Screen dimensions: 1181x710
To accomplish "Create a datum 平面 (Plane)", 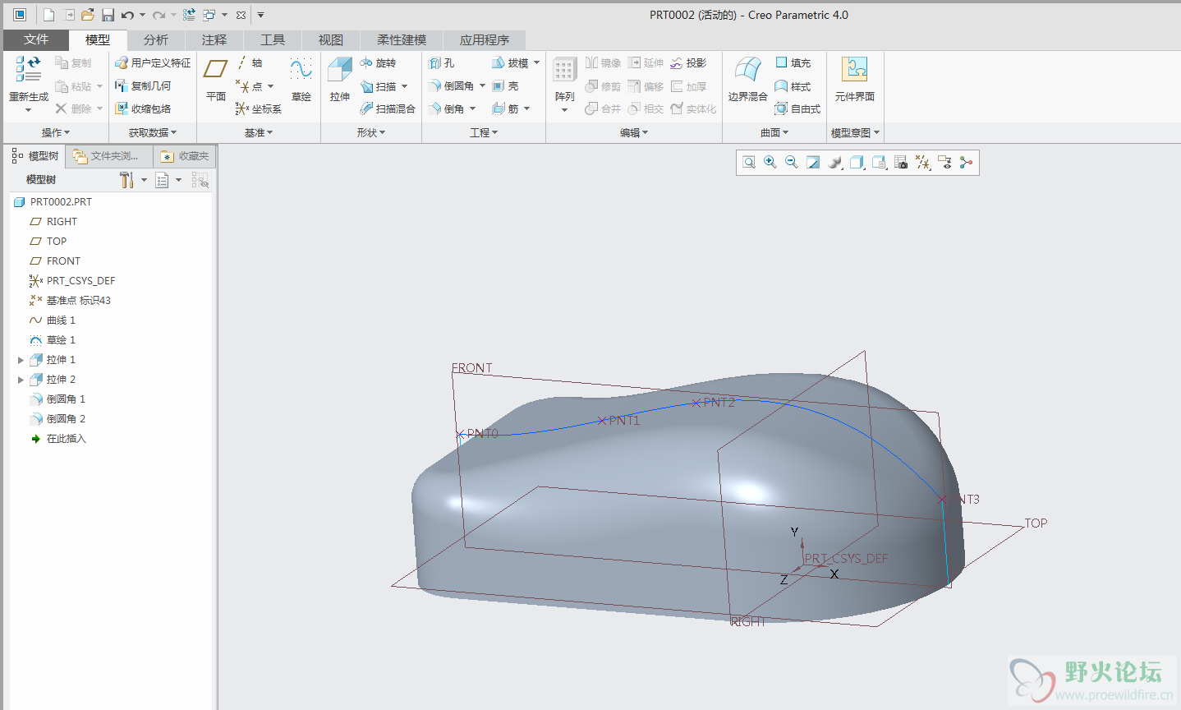I will tap(215, 71).
